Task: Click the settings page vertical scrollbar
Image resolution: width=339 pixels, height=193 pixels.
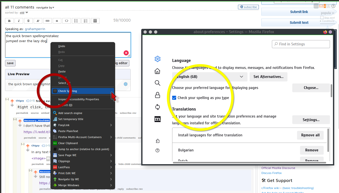Action: pyautogui.click(x=331, y=91)
